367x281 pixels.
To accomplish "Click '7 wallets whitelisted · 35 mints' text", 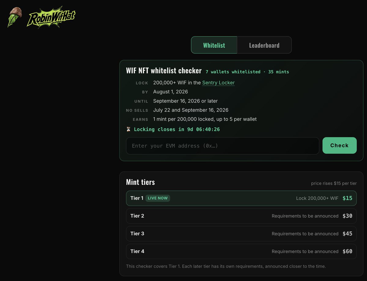I will (247, 72).
